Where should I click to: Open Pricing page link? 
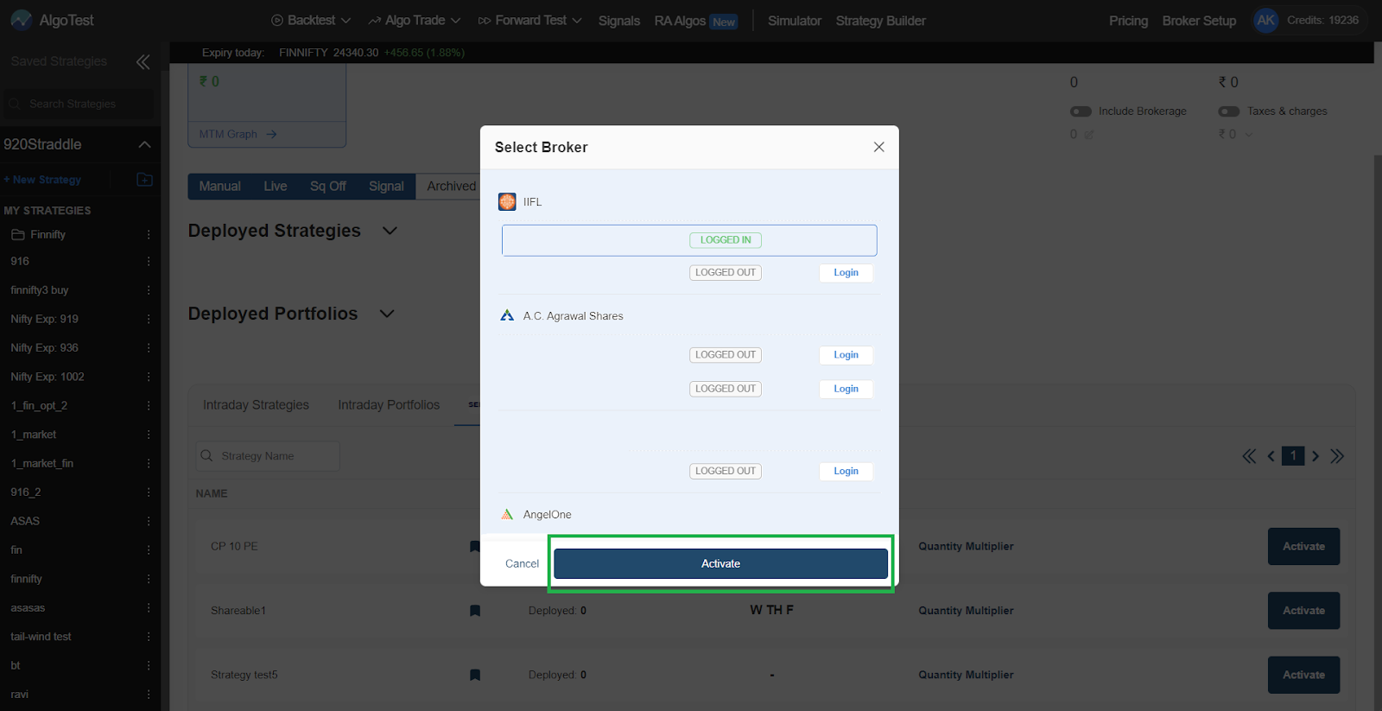pyautogui.click(x=1128, y=21)
